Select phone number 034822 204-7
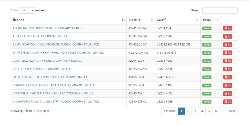This screenshot has width=249, height=126. click(x=138, y=44)
